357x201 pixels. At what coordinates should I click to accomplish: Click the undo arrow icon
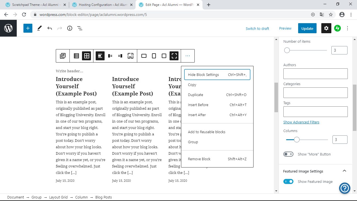click(x=50, y=28)
